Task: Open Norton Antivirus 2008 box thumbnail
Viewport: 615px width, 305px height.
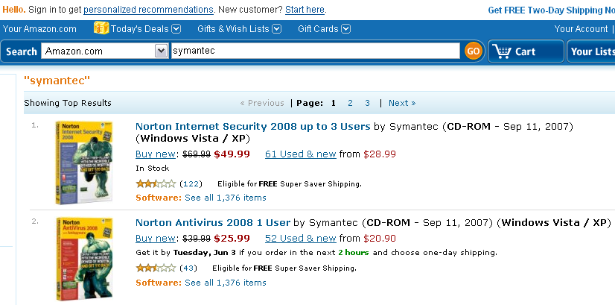Action: 78,257
